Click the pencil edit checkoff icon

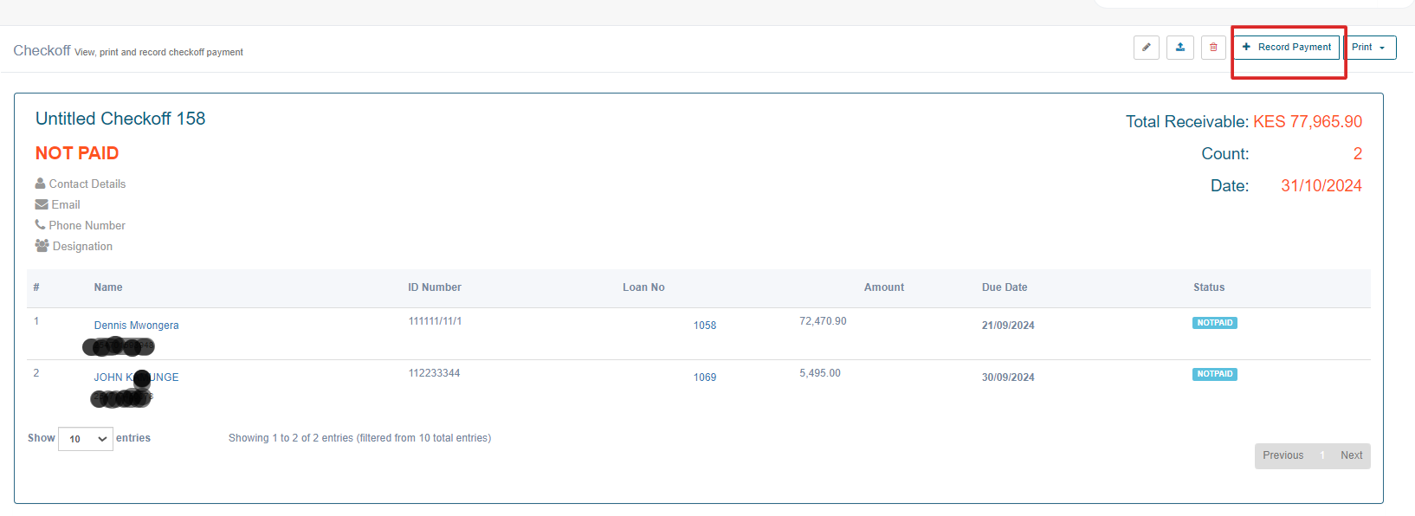[1146, 48]
